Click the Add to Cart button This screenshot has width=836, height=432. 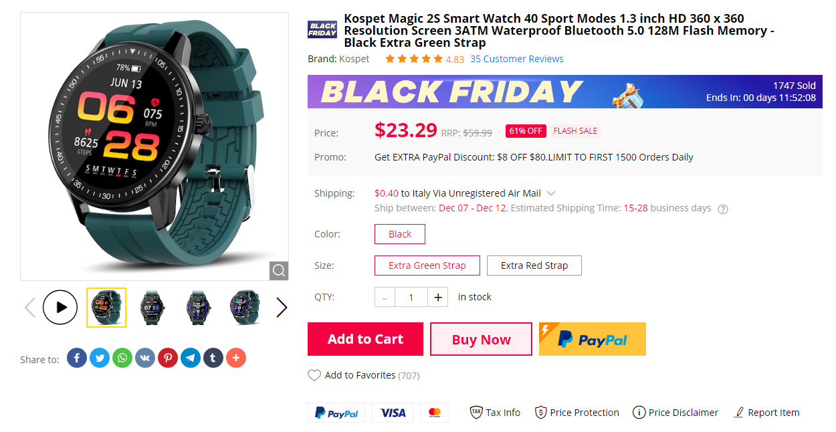click(x=365, y=339)
